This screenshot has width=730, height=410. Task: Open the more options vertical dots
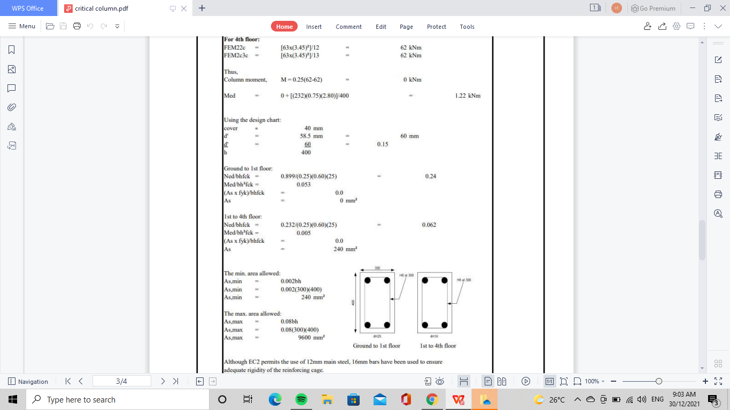coord(704,26)
